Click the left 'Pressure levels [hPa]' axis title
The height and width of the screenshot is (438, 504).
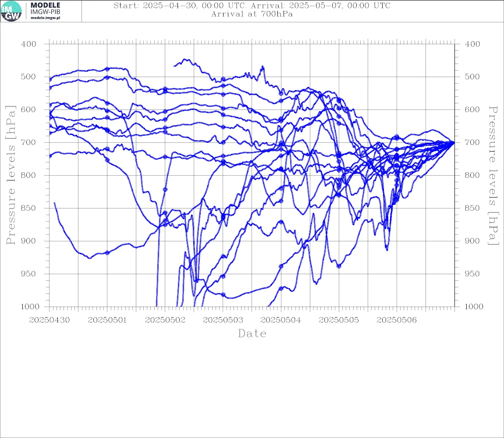11,175
